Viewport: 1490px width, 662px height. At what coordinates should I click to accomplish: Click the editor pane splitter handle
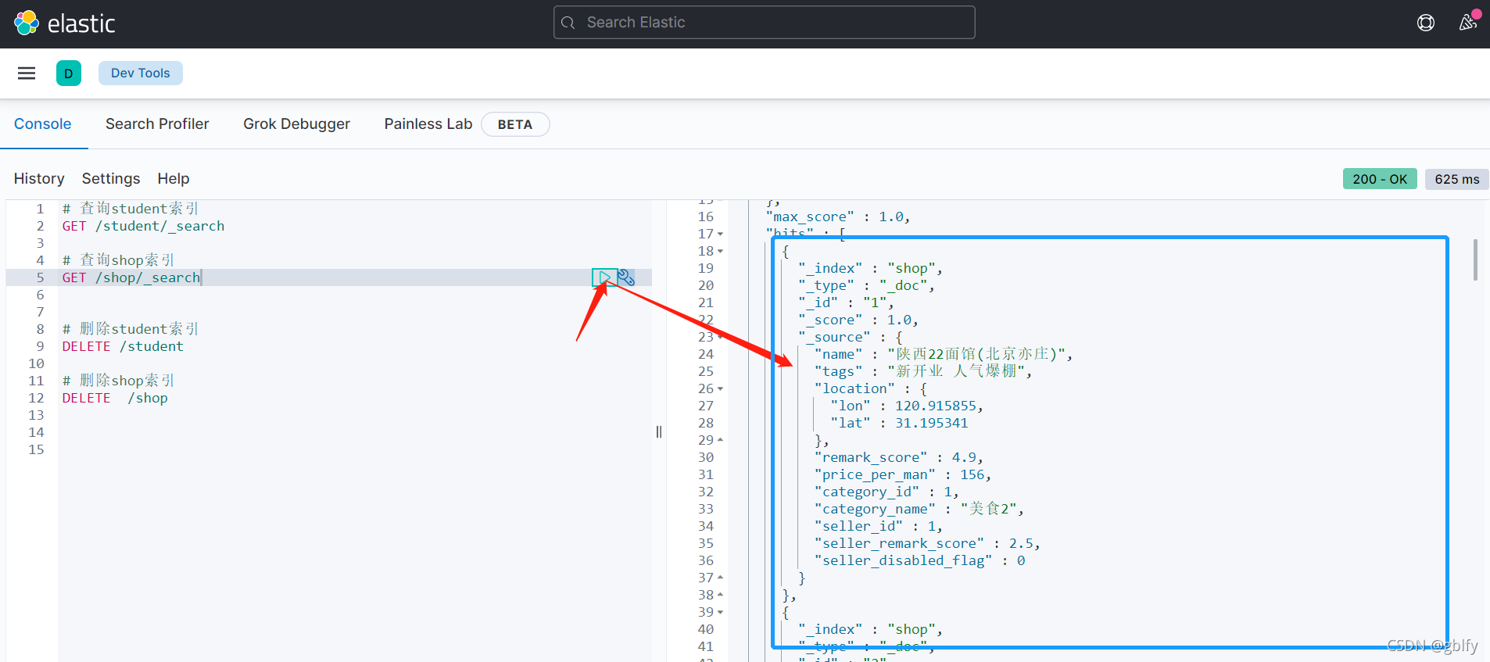coord(659,431)
